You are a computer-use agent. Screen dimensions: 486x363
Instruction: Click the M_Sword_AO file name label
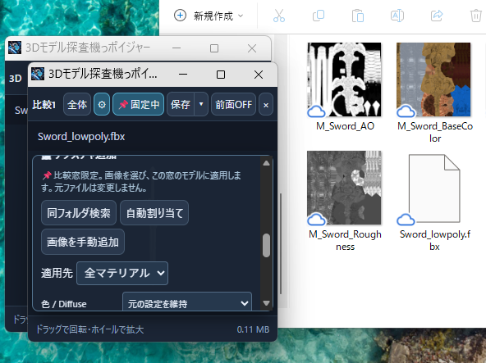pyautogui.click(x=345, y=126)
